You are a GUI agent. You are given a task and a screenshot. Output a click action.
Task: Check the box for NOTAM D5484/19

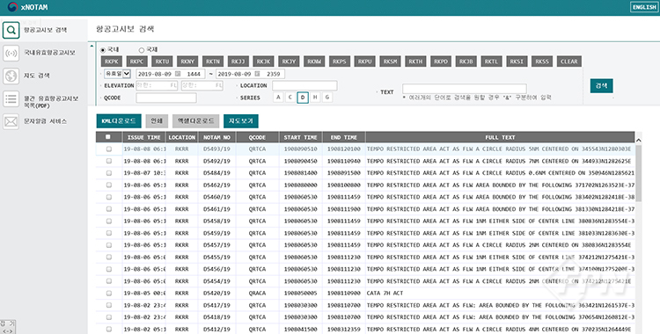point(109,173)
